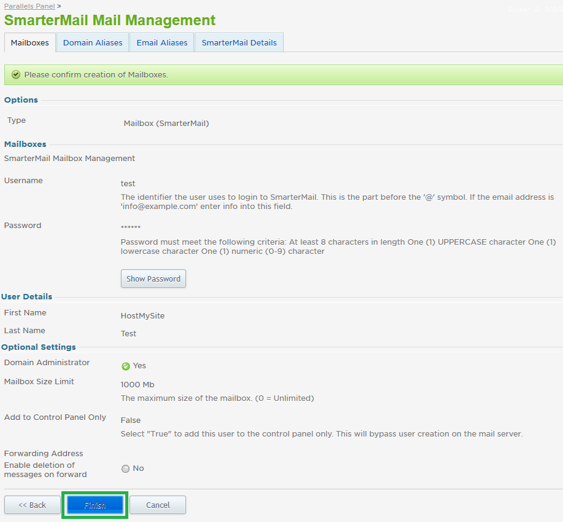Click the username value 'test'
The width and height of the screenshot is (563, 522).
click(128, 184)
